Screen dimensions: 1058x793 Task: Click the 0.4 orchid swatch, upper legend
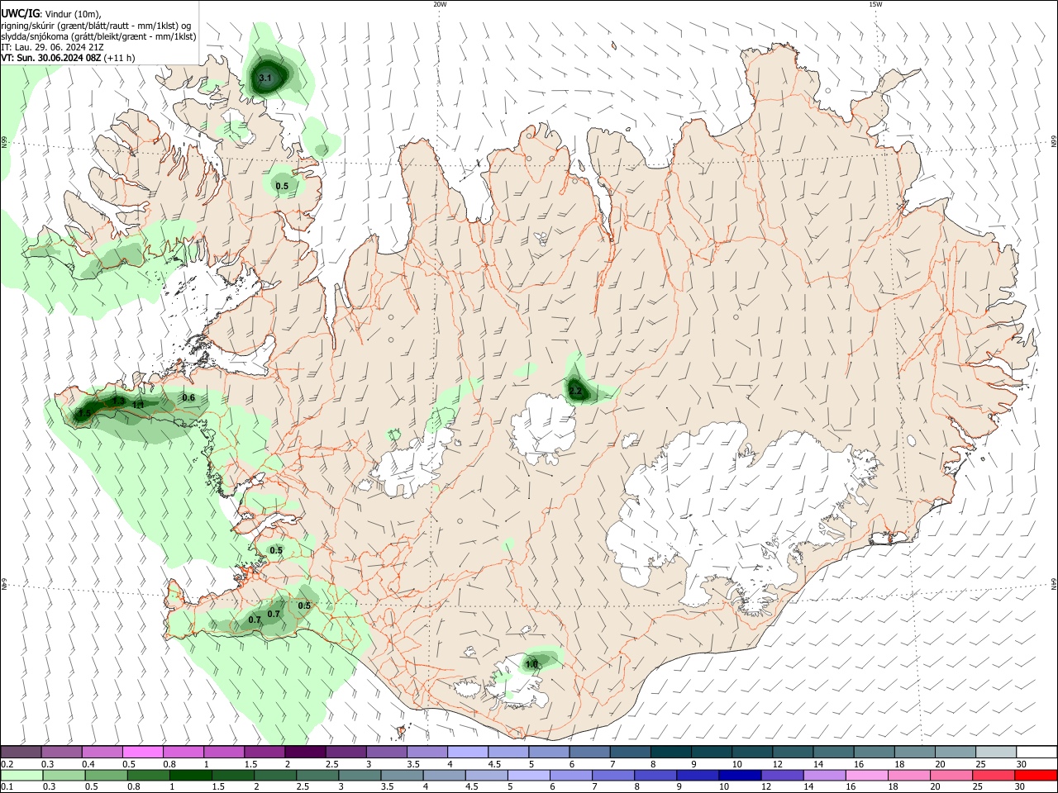tap(102, 753)
